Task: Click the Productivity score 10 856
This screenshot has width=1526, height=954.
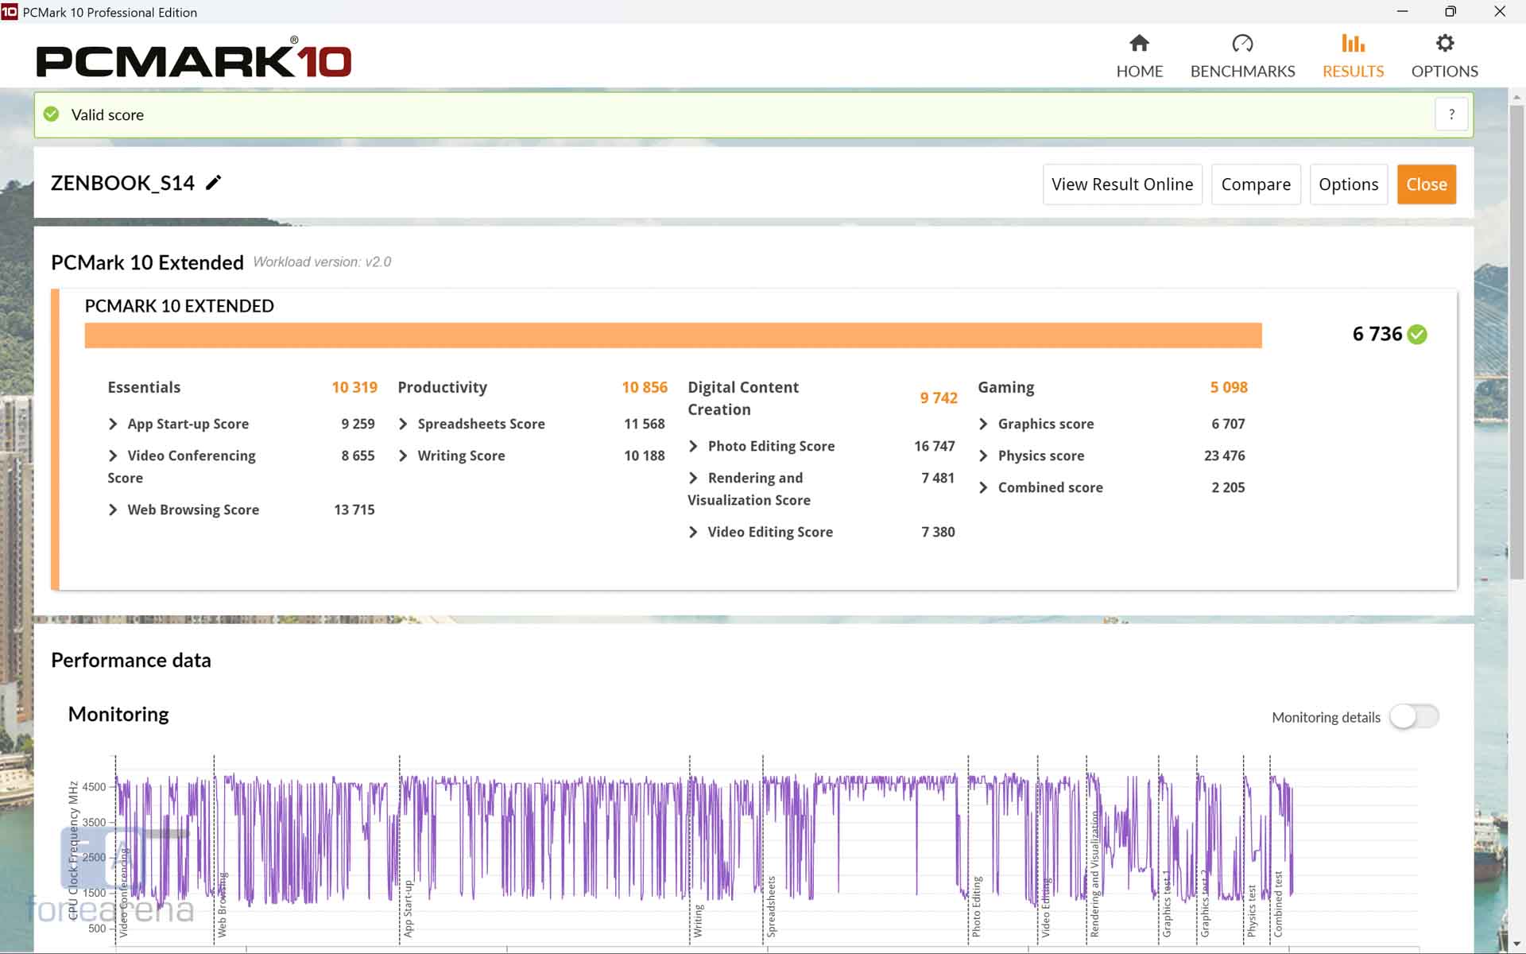Action: pyautogui.click(x=645, y=387)
